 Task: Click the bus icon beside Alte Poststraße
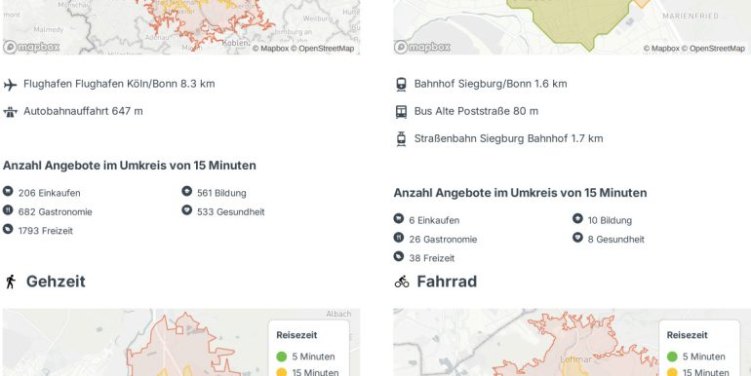(402, 111)
